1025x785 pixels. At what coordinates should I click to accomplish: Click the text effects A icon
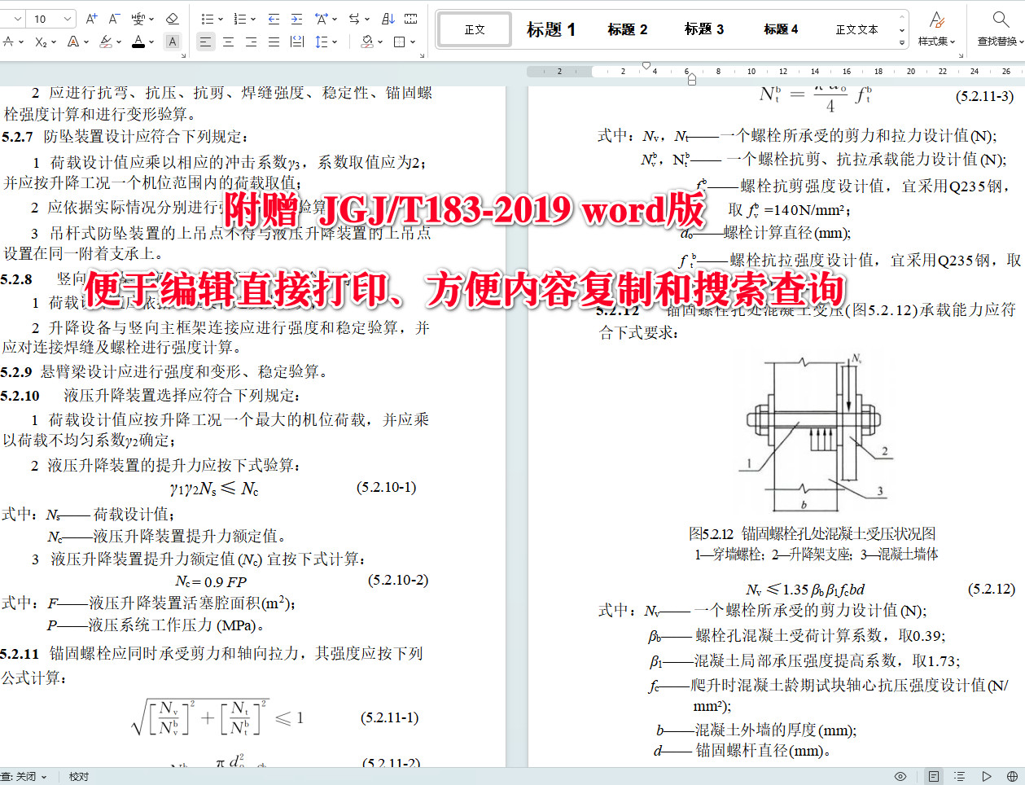click(x=73, y=42)
